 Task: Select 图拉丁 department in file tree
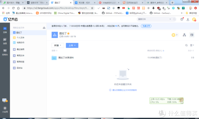coord(28,33)
